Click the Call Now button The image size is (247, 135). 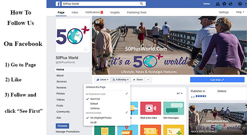(x=217, y=80)
